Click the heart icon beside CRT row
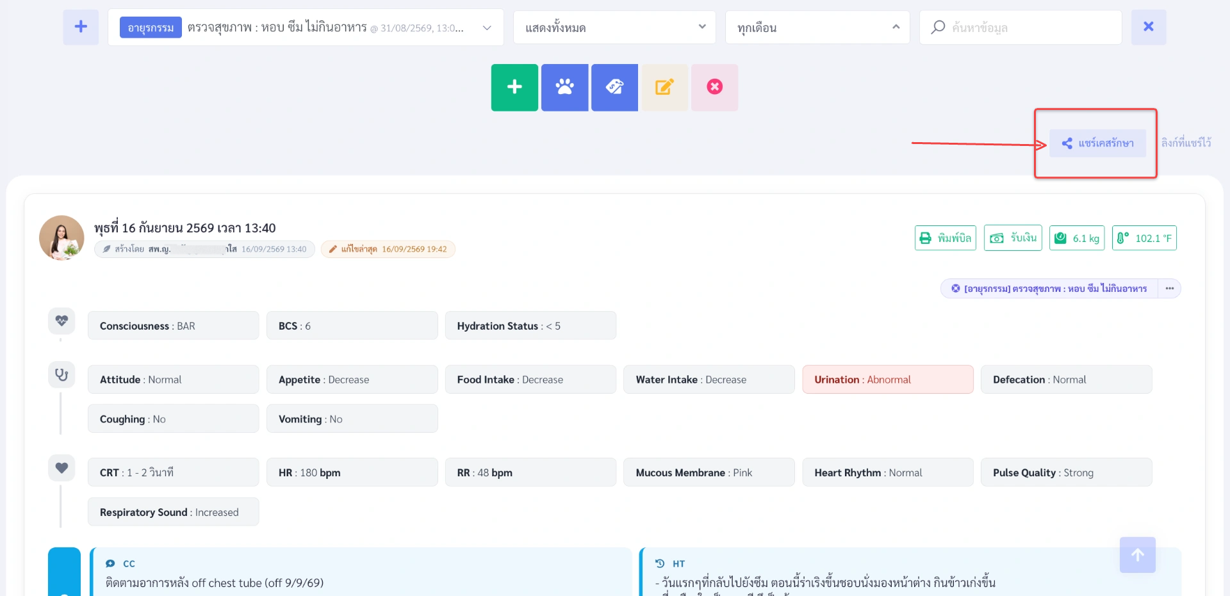1230x596 pixels. 61,467
